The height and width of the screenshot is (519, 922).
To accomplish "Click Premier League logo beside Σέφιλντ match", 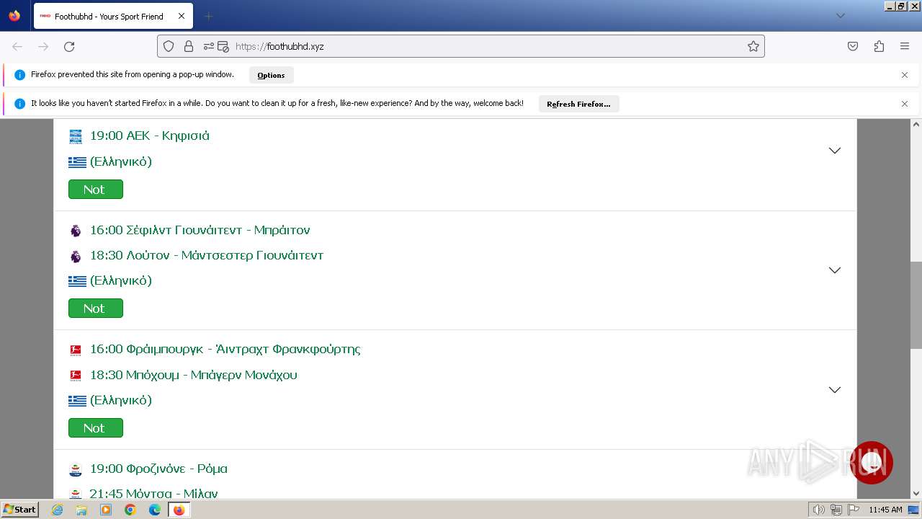I will pyautogui.click(x=76, y=231).
